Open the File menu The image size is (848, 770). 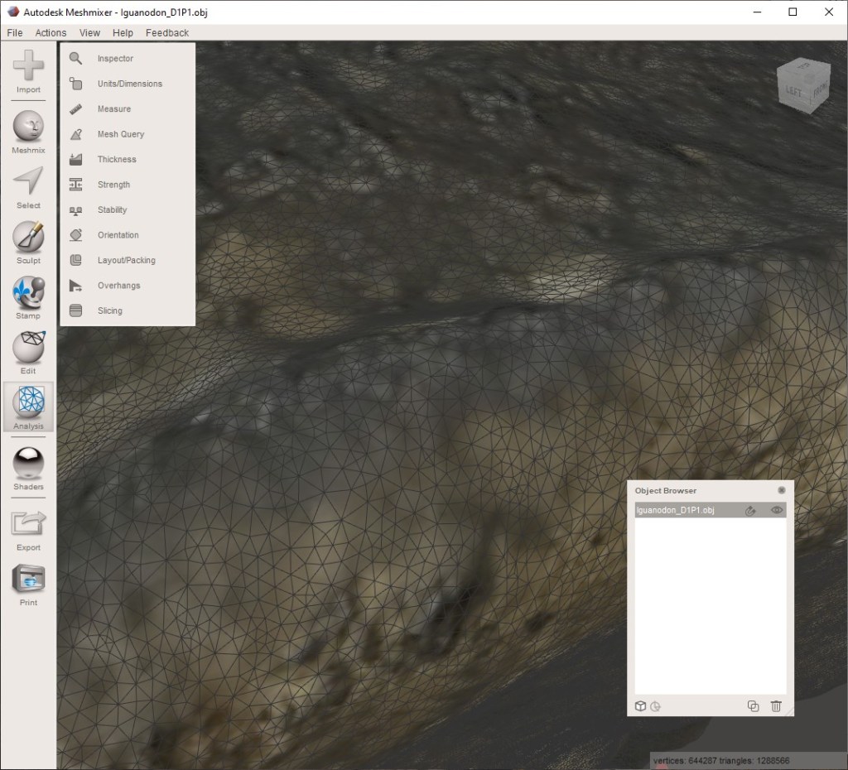(14, 33)
